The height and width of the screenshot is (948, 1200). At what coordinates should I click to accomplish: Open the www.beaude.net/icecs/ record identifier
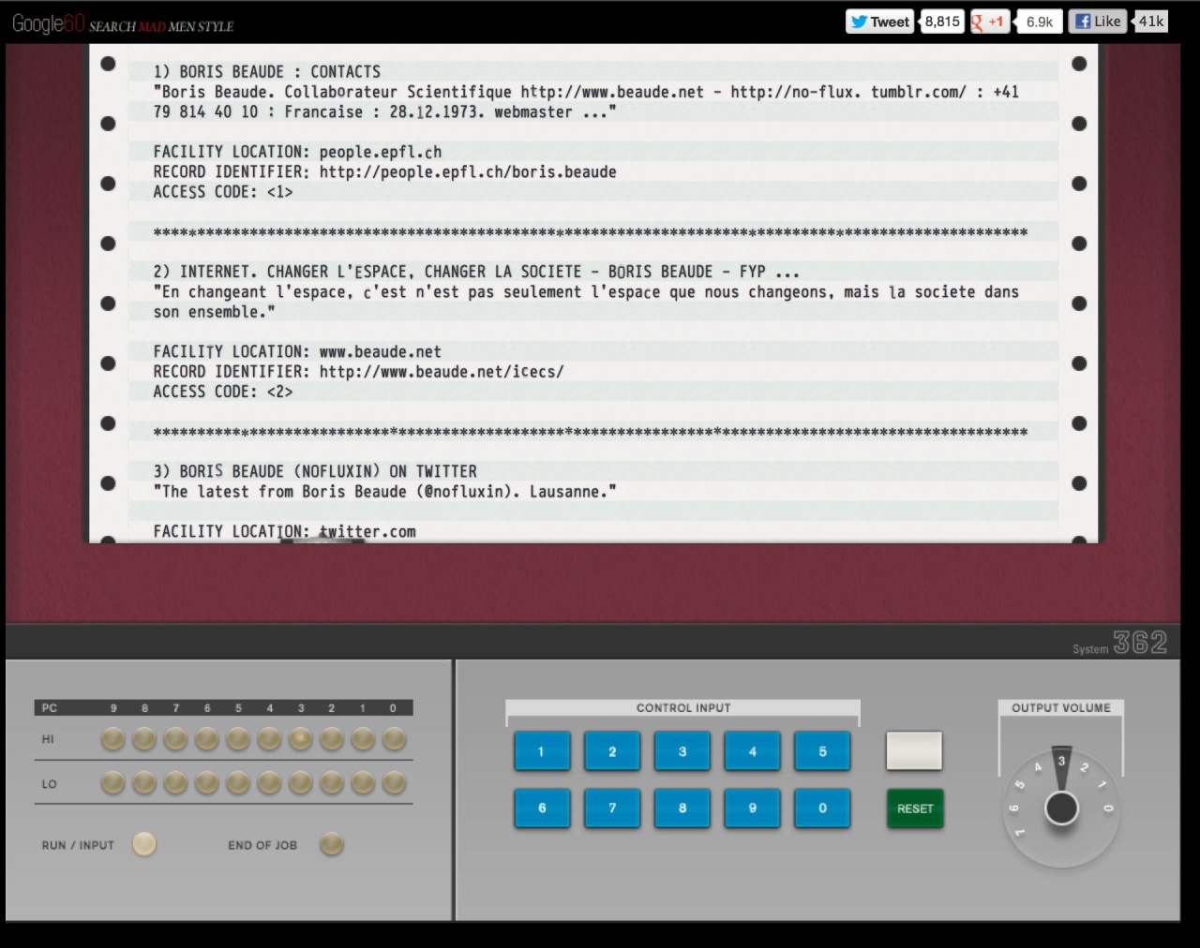441,372
